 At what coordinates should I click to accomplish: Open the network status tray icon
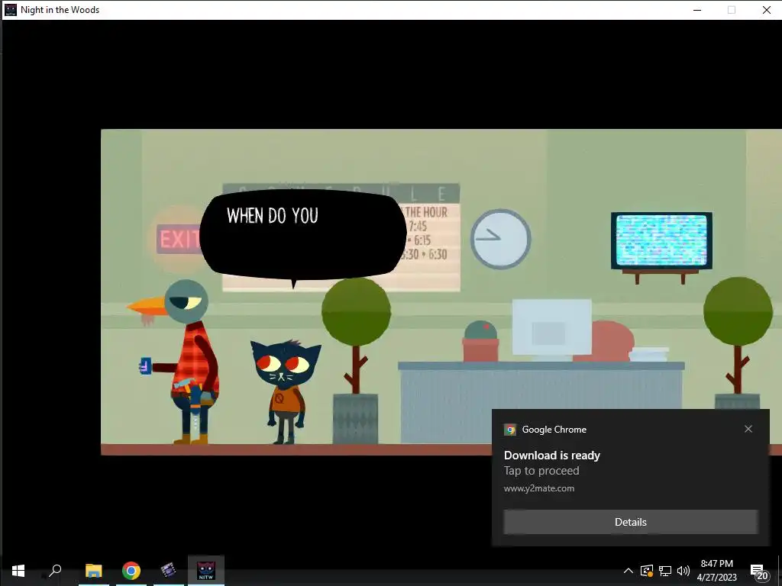(665, 571)
